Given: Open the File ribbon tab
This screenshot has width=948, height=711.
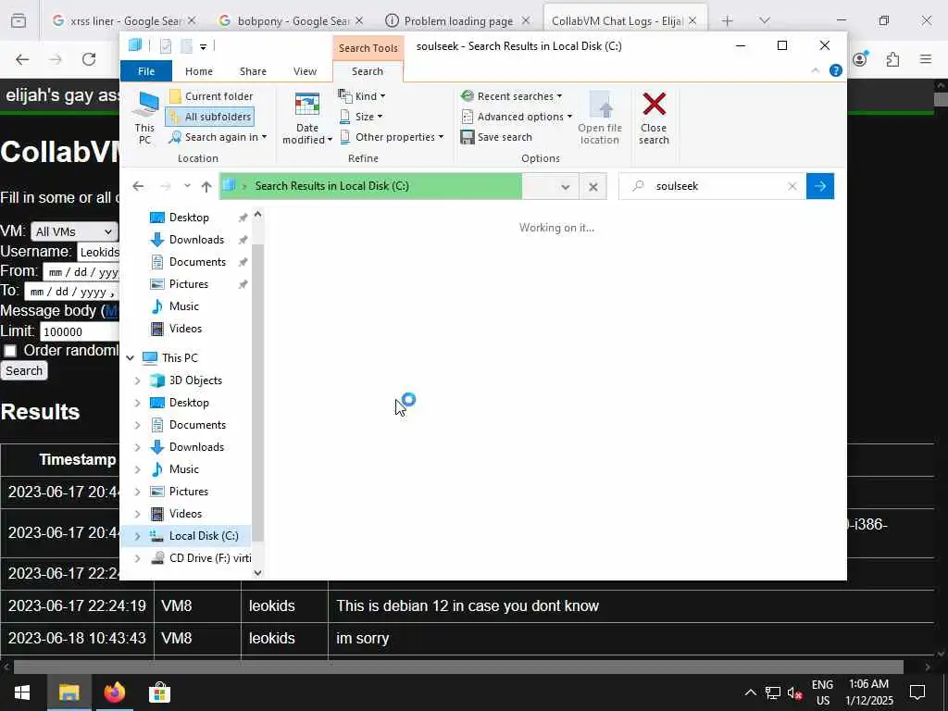Looking at the screenshot, I should click(146, 71).
